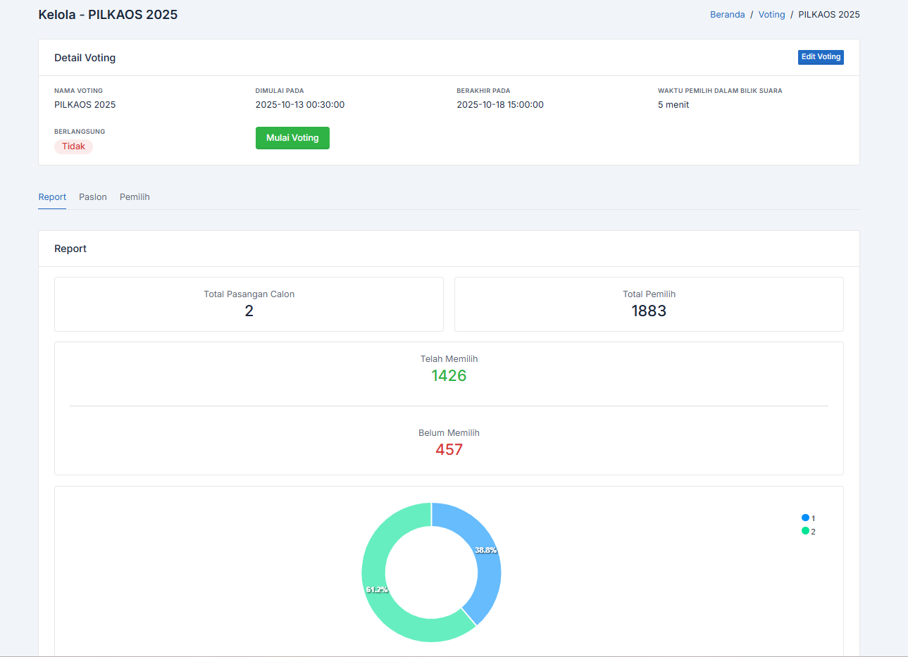Click the Belum Memilih count 457
The image size is (908, 657).
[449, 450]
